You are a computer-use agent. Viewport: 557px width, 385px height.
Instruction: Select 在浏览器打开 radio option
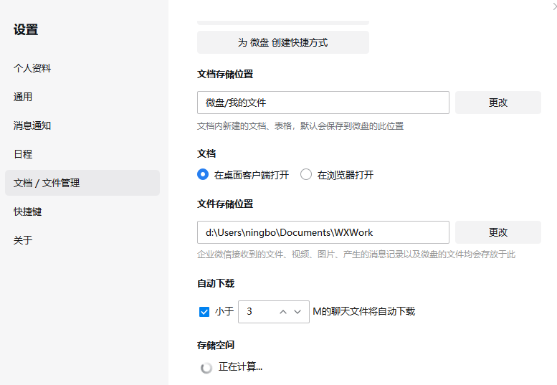pyautogui.click(x=306, y=174)
